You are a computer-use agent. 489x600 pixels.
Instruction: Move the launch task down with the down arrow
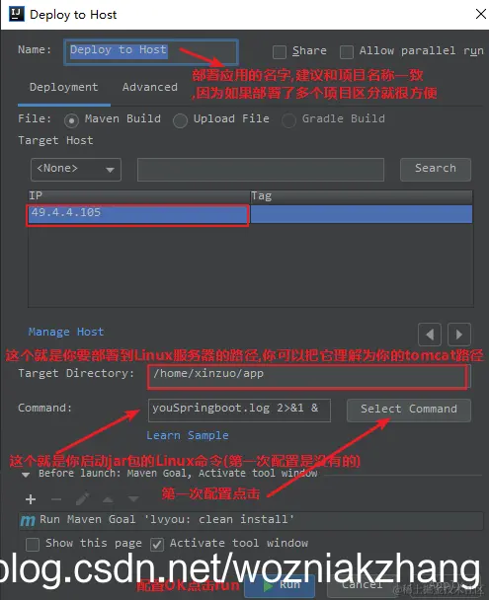pyautogui.click(x=133, y=499)
